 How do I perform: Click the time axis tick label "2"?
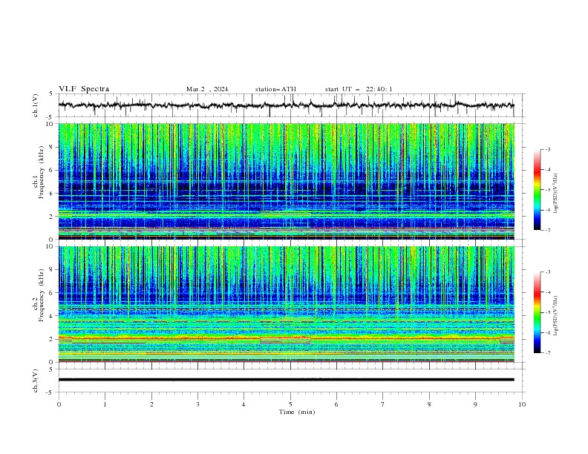151,404
